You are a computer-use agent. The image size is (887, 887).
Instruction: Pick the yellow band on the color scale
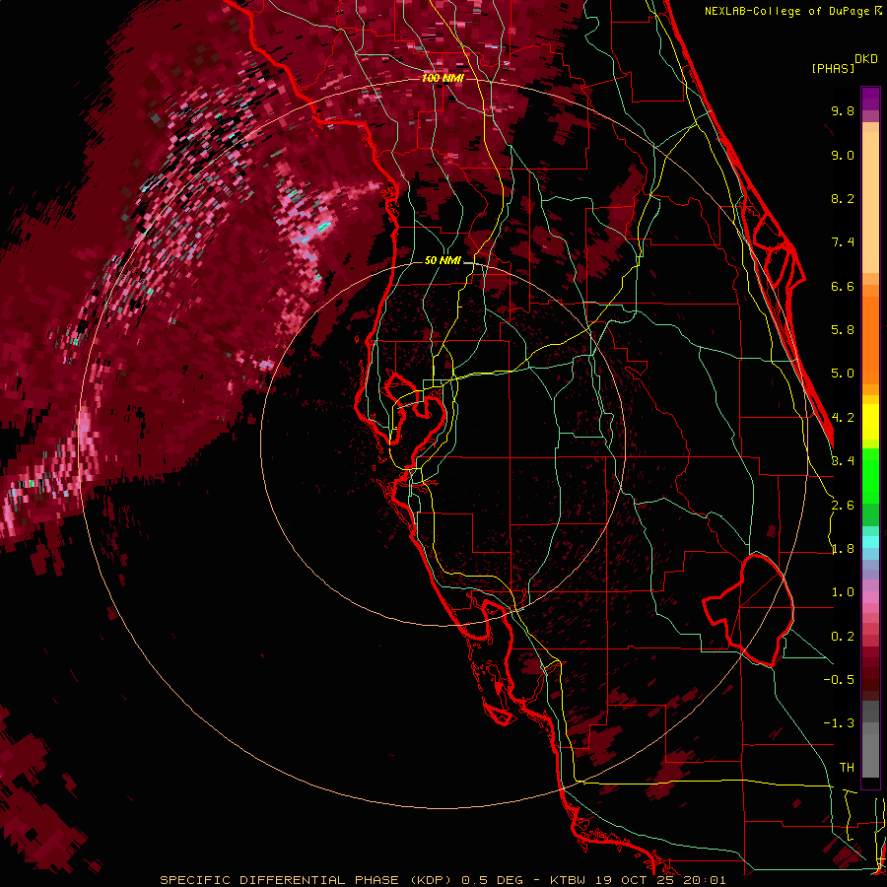point(870,421)
